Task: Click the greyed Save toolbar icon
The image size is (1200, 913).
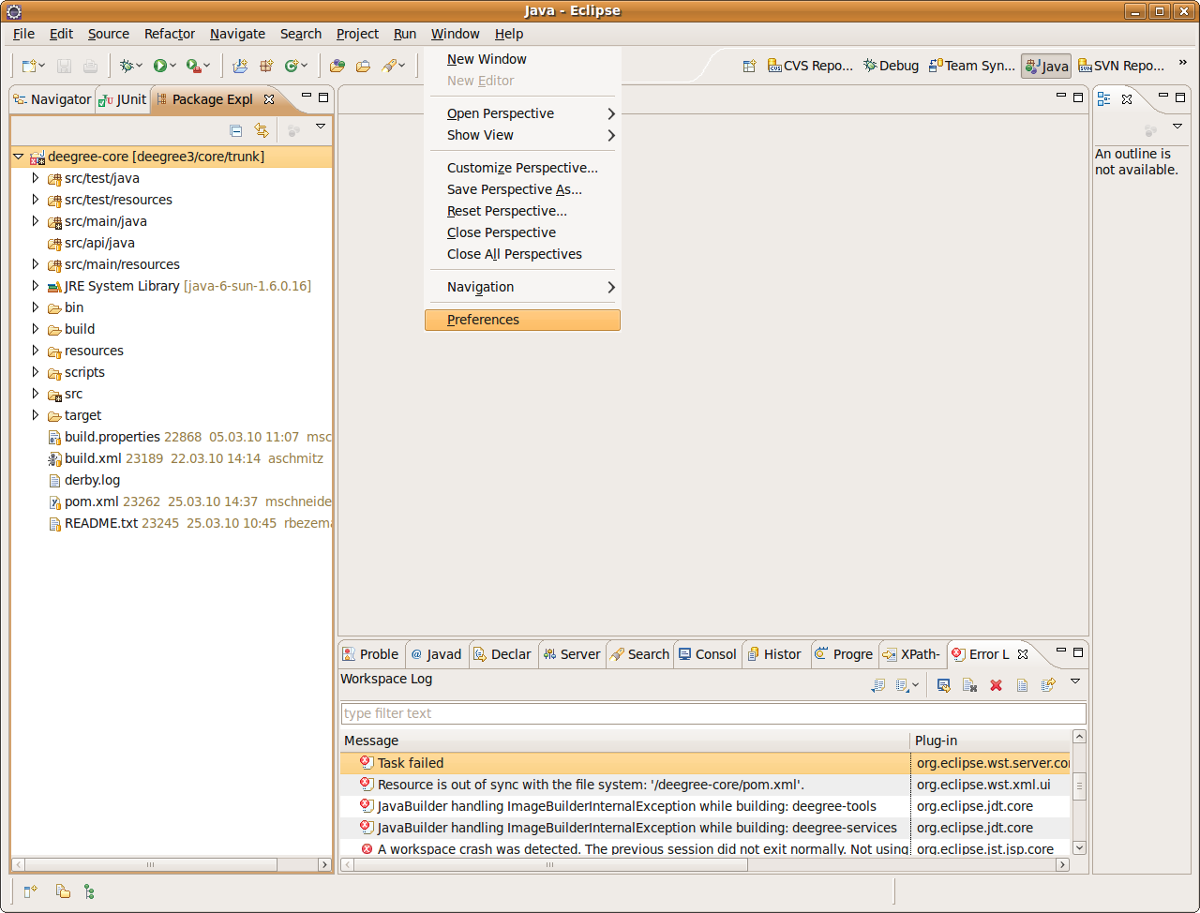Action: point(65,66)
